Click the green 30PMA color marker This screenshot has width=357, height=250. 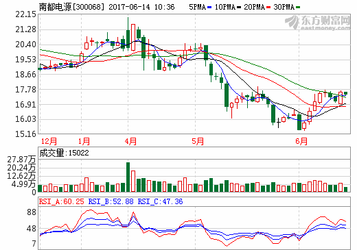(298, 8)
